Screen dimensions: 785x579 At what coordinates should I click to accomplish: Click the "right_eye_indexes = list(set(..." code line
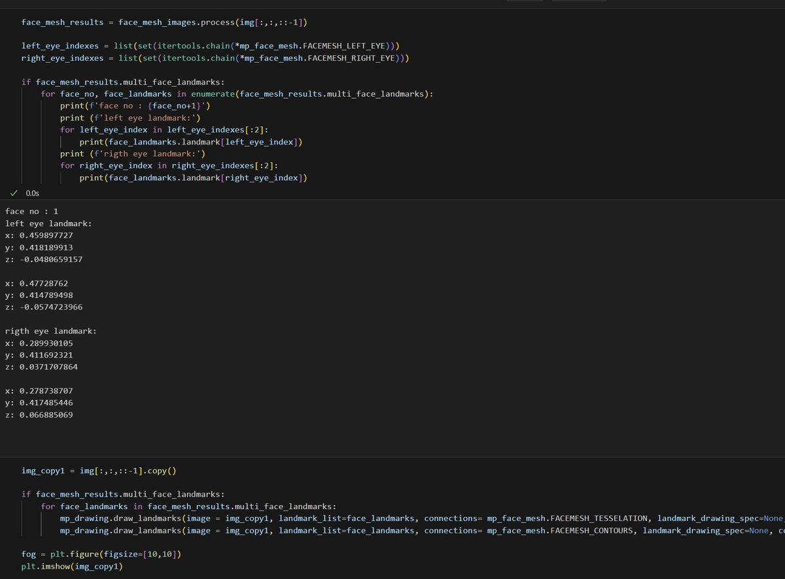[215, 58]
